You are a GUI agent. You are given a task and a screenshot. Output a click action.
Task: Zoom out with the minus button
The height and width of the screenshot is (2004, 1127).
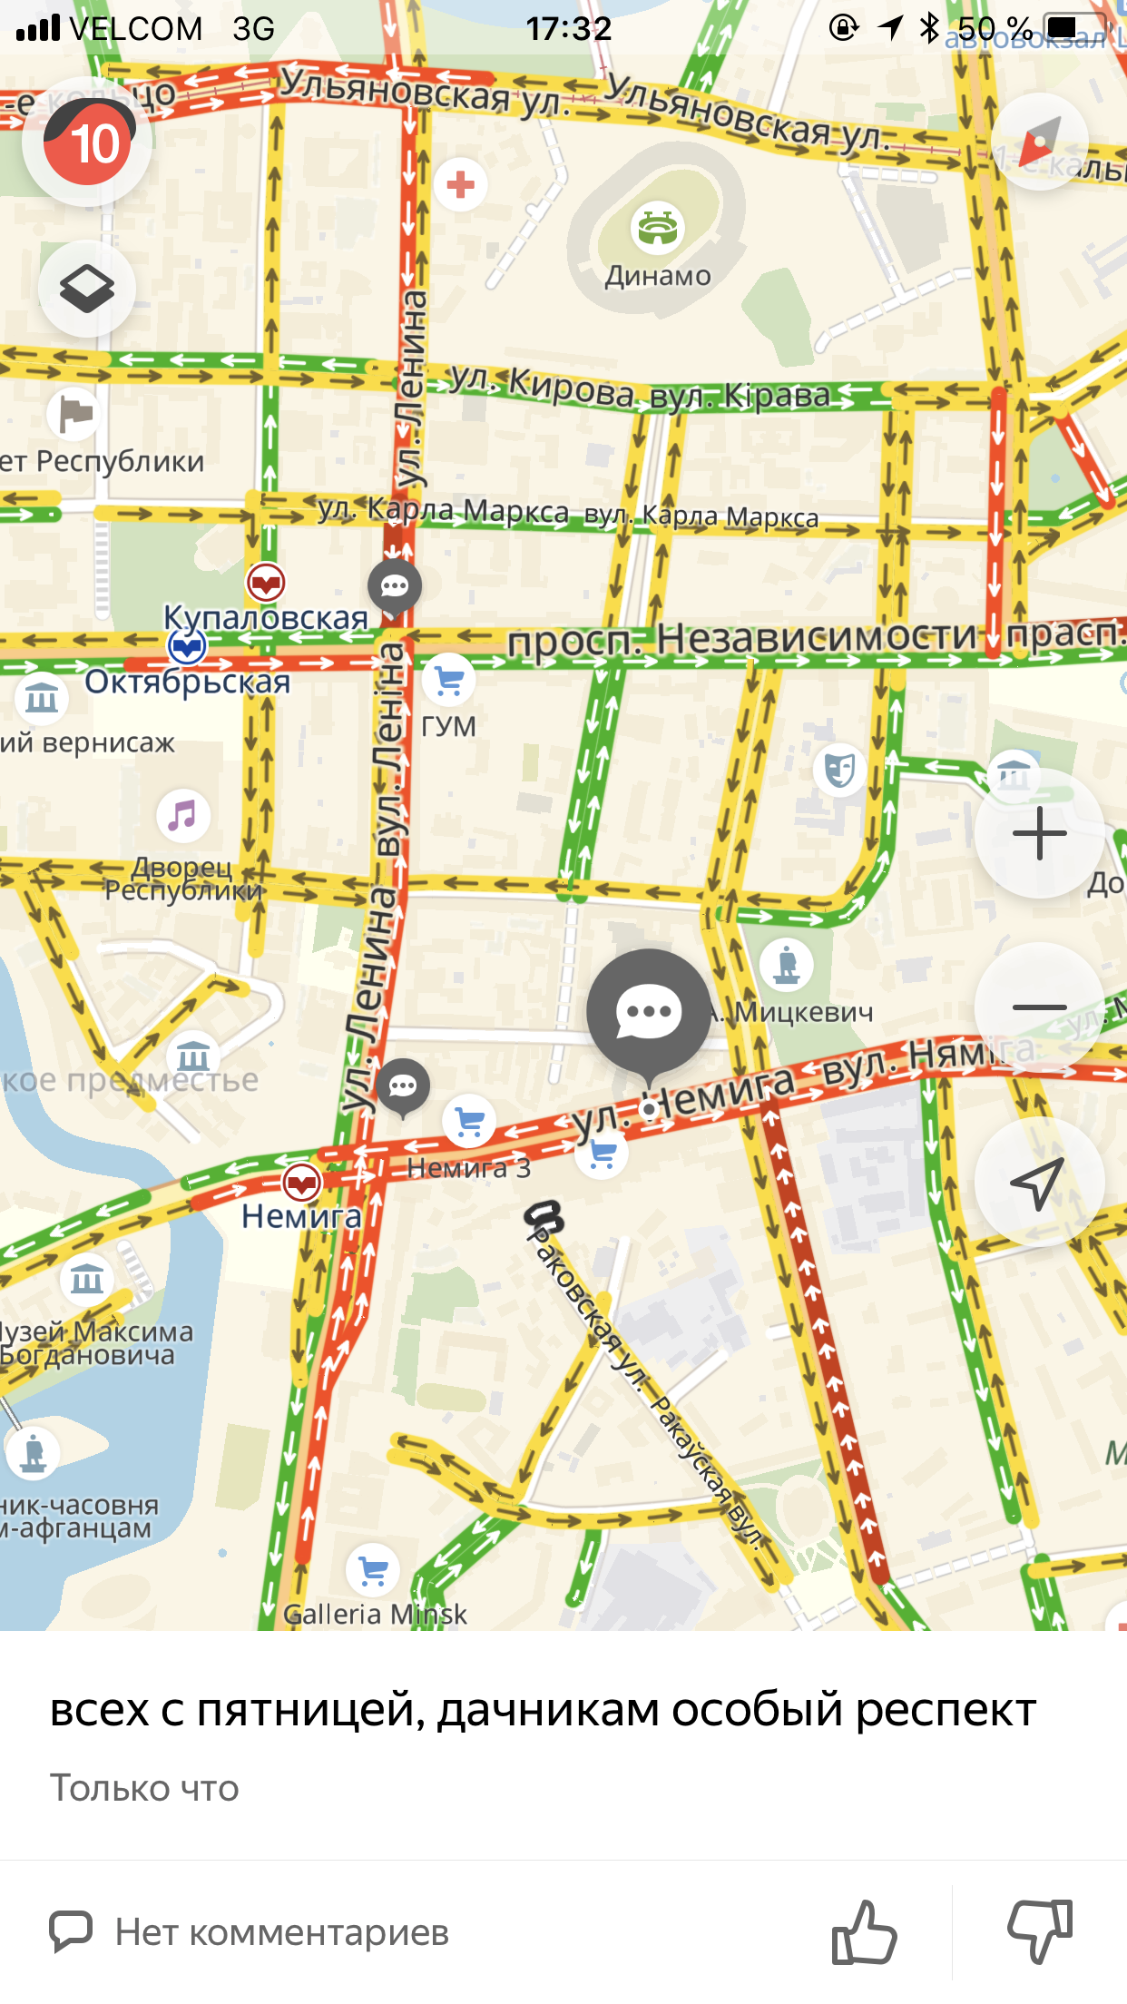coord(1039,1007)
